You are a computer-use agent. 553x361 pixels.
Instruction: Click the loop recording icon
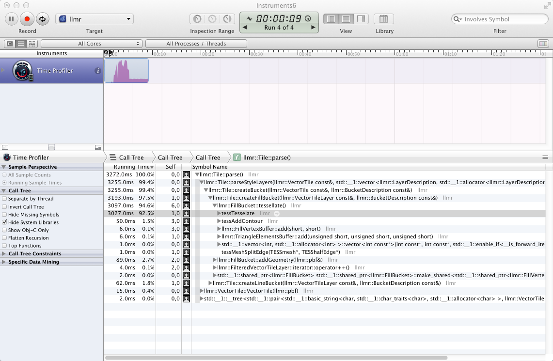(x=42, y=19)
